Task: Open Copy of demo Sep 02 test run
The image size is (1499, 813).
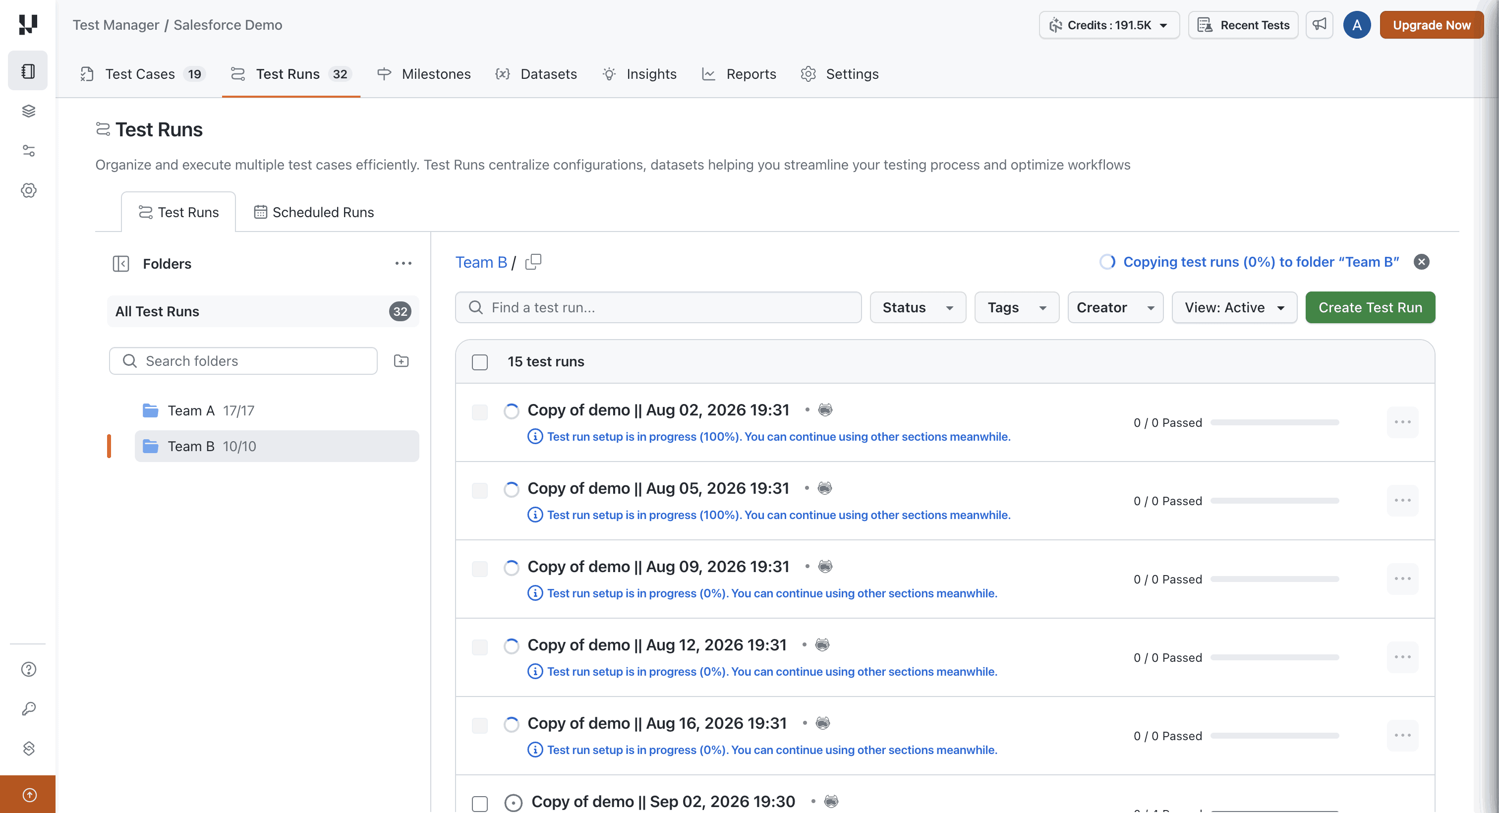Action: click(x=663, y=802)
